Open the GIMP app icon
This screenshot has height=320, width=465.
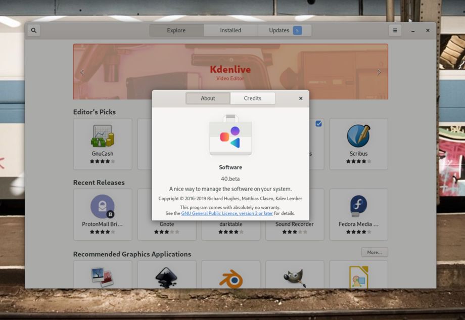tap(295, 278)
